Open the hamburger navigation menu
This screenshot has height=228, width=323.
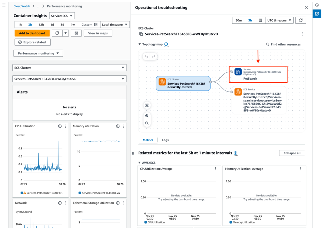pyautogui.click(x=4, y=5)
